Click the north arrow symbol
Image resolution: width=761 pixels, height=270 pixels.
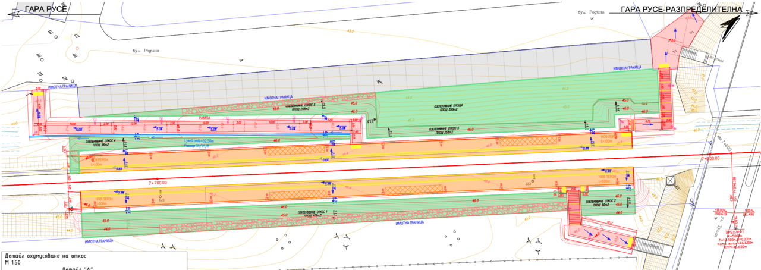click(x=729, y=27)
